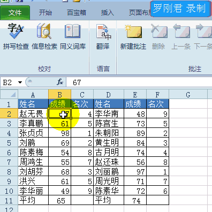This screenshot has width=212, height=212.
Task: Click cell containing 李华南
Action: point(109,113)
